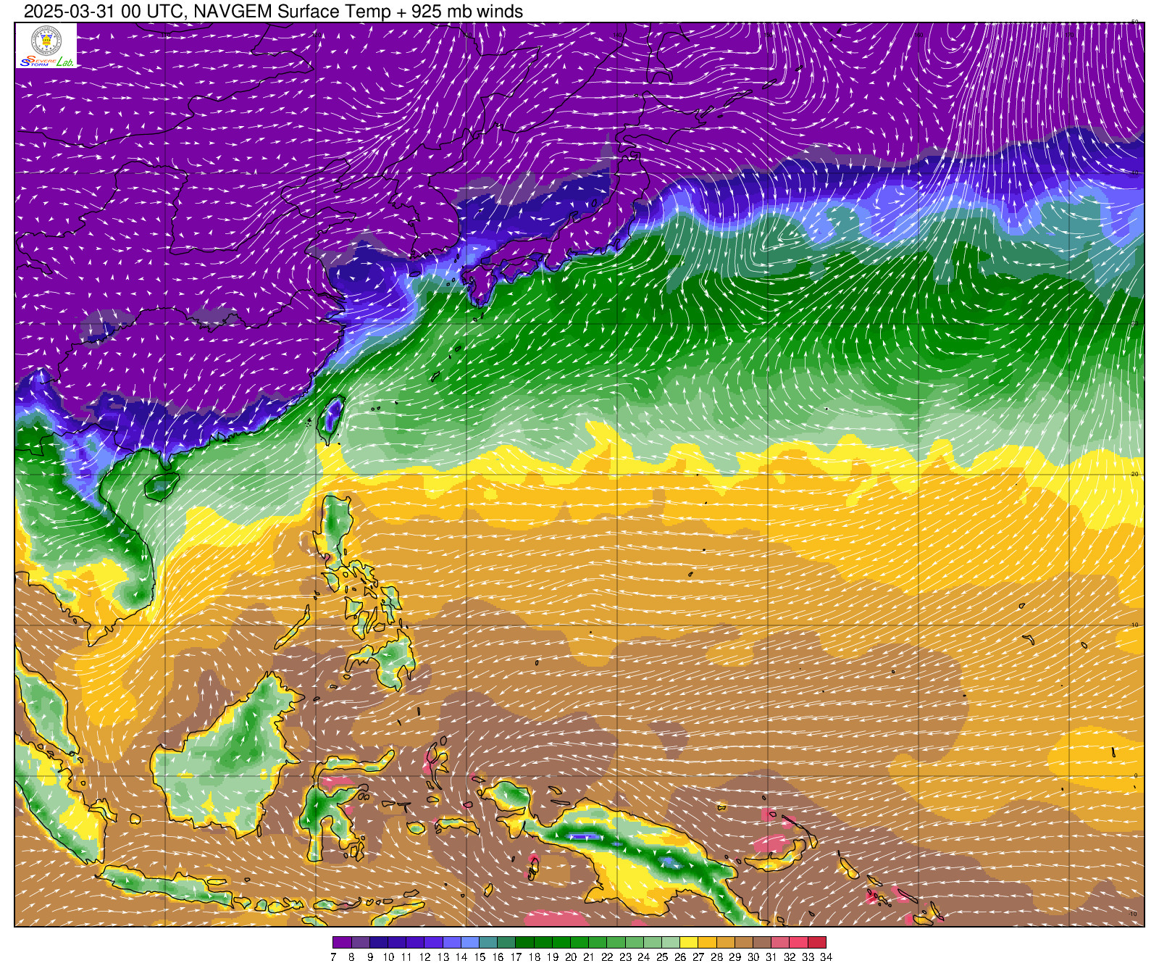Click the number 7 label in the legend
The width and height of the screenshot is (1159, 971).
[x=333, y=957]
